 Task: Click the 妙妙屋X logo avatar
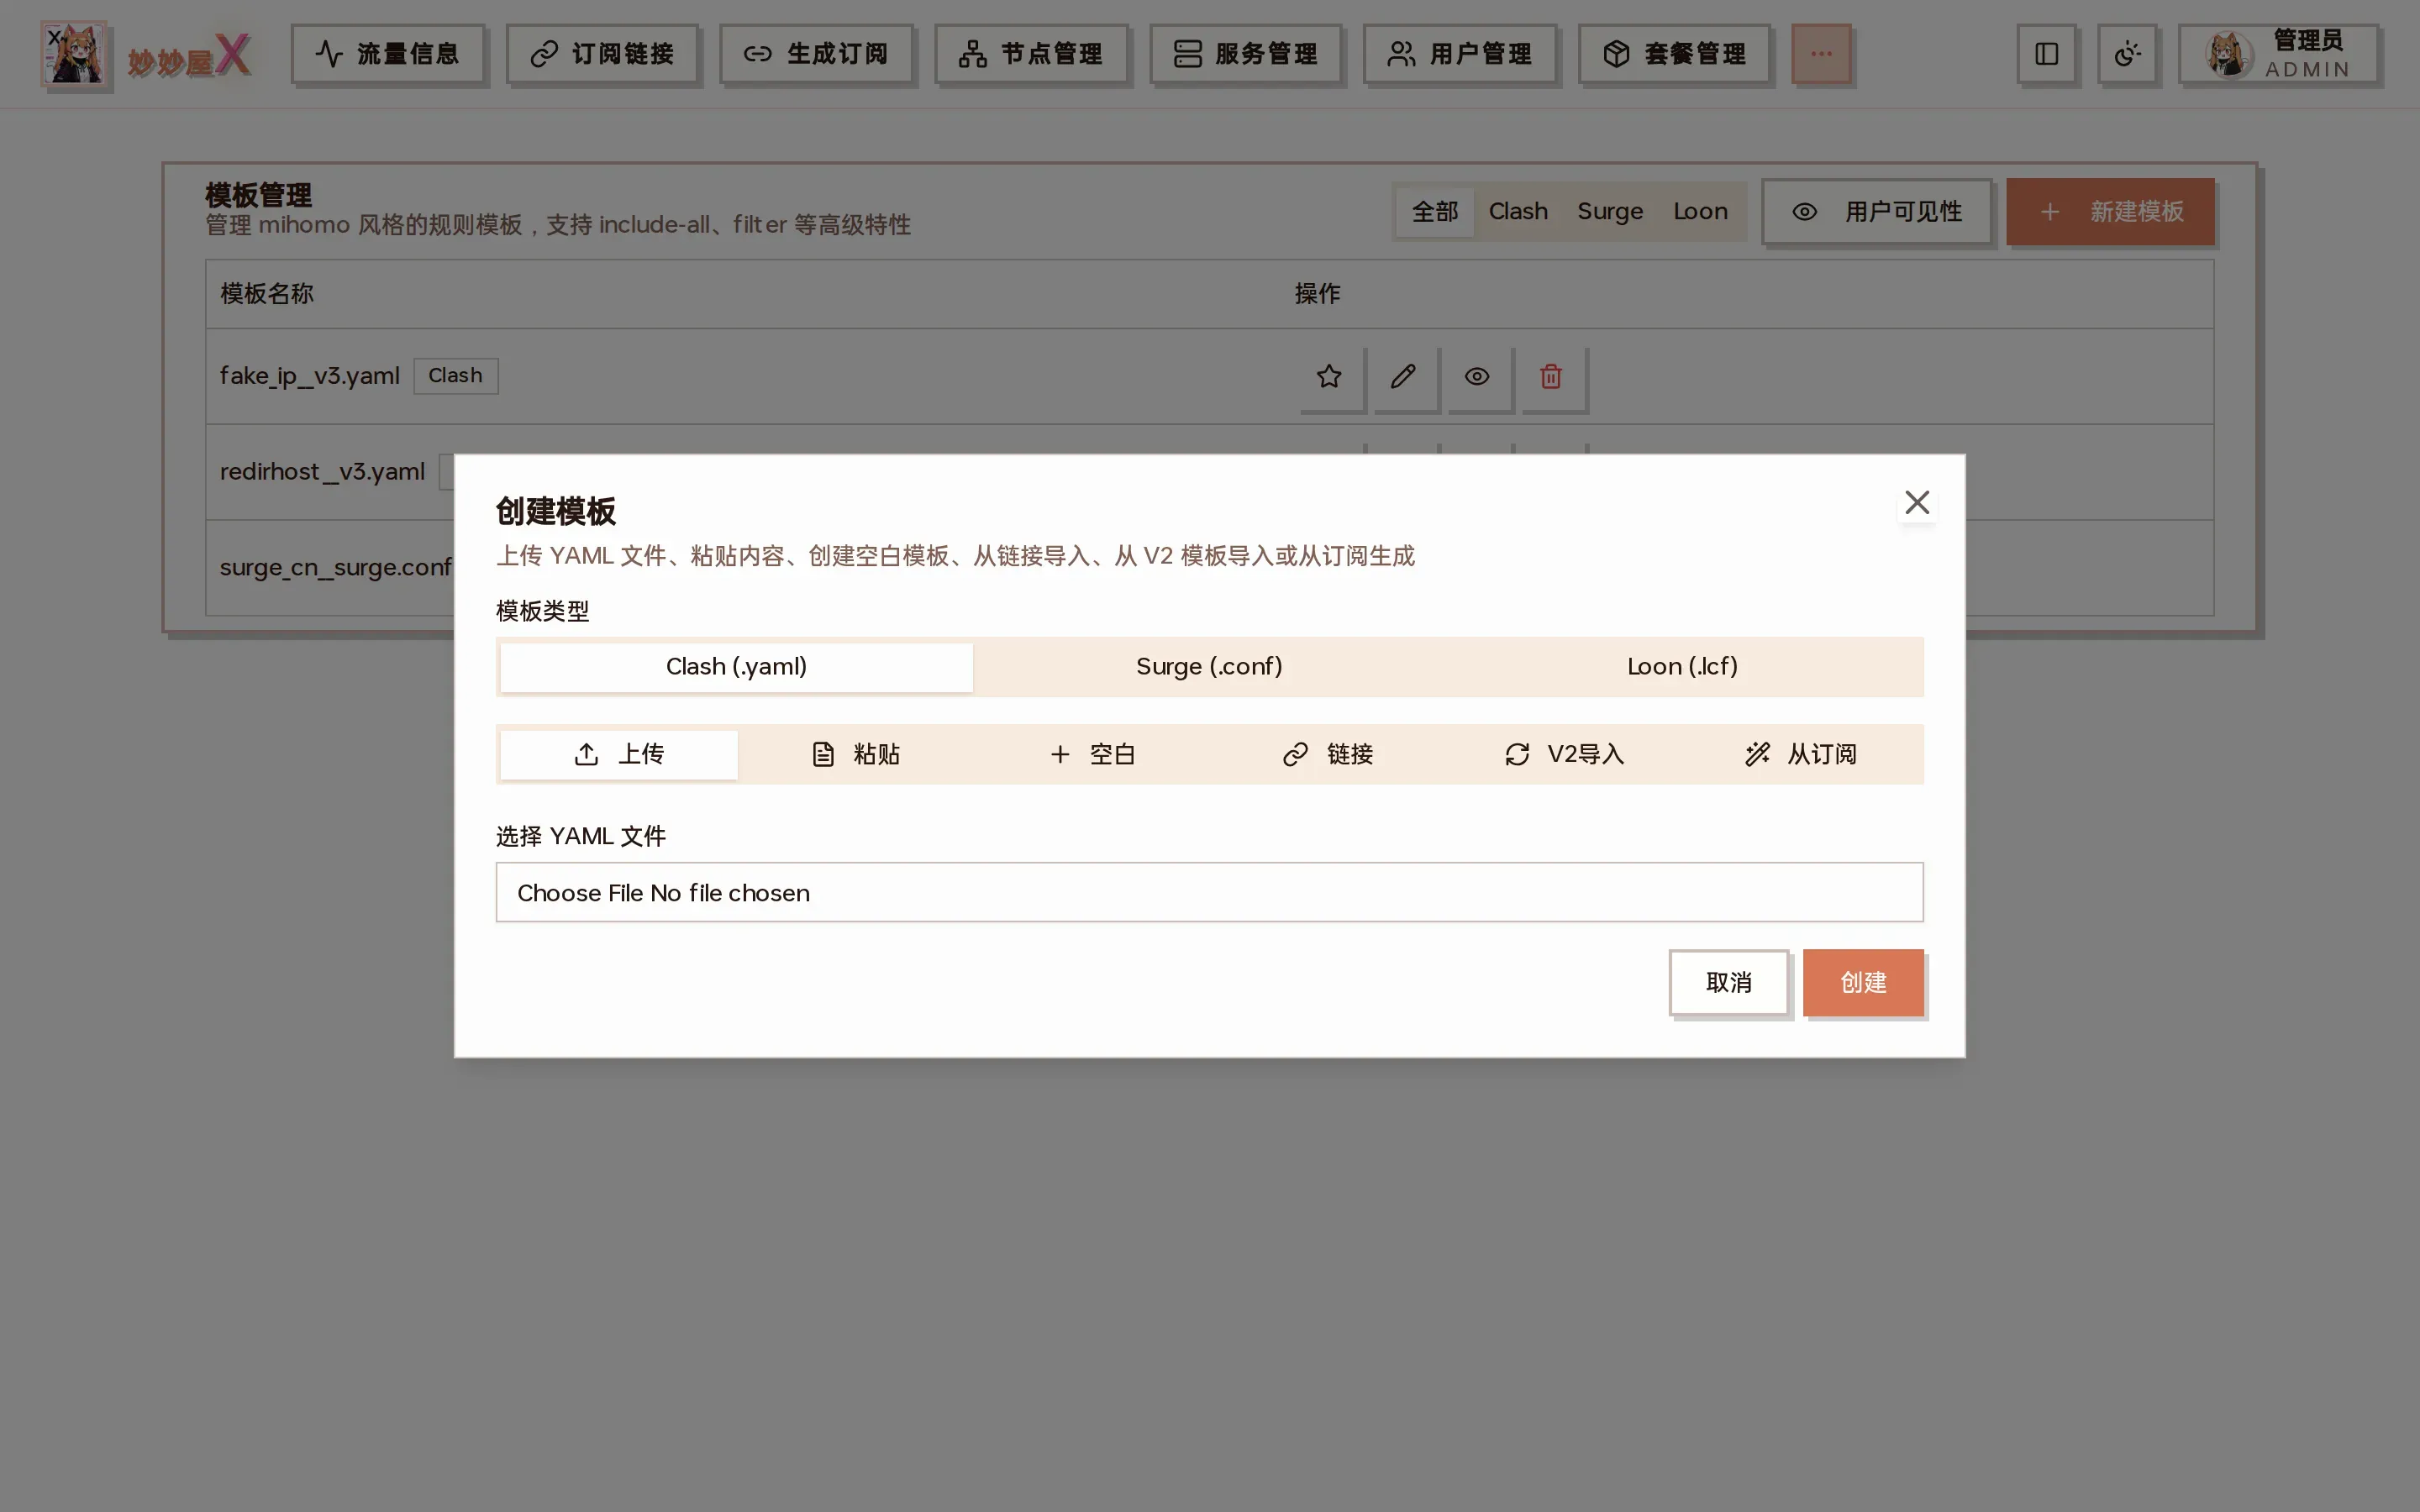pyautogui.click(x=74, y=54)
